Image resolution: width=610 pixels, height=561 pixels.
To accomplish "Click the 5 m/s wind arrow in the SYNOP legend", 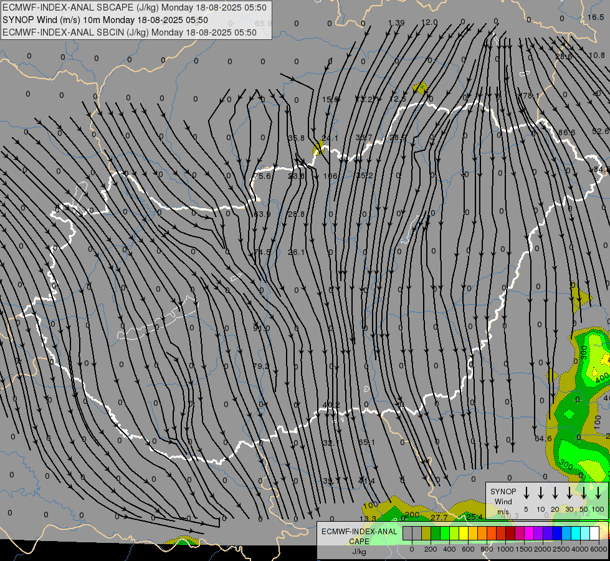I will 526,492.
